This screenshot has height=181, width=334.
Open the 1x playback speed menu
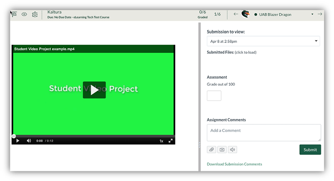[x=161, y=141]
